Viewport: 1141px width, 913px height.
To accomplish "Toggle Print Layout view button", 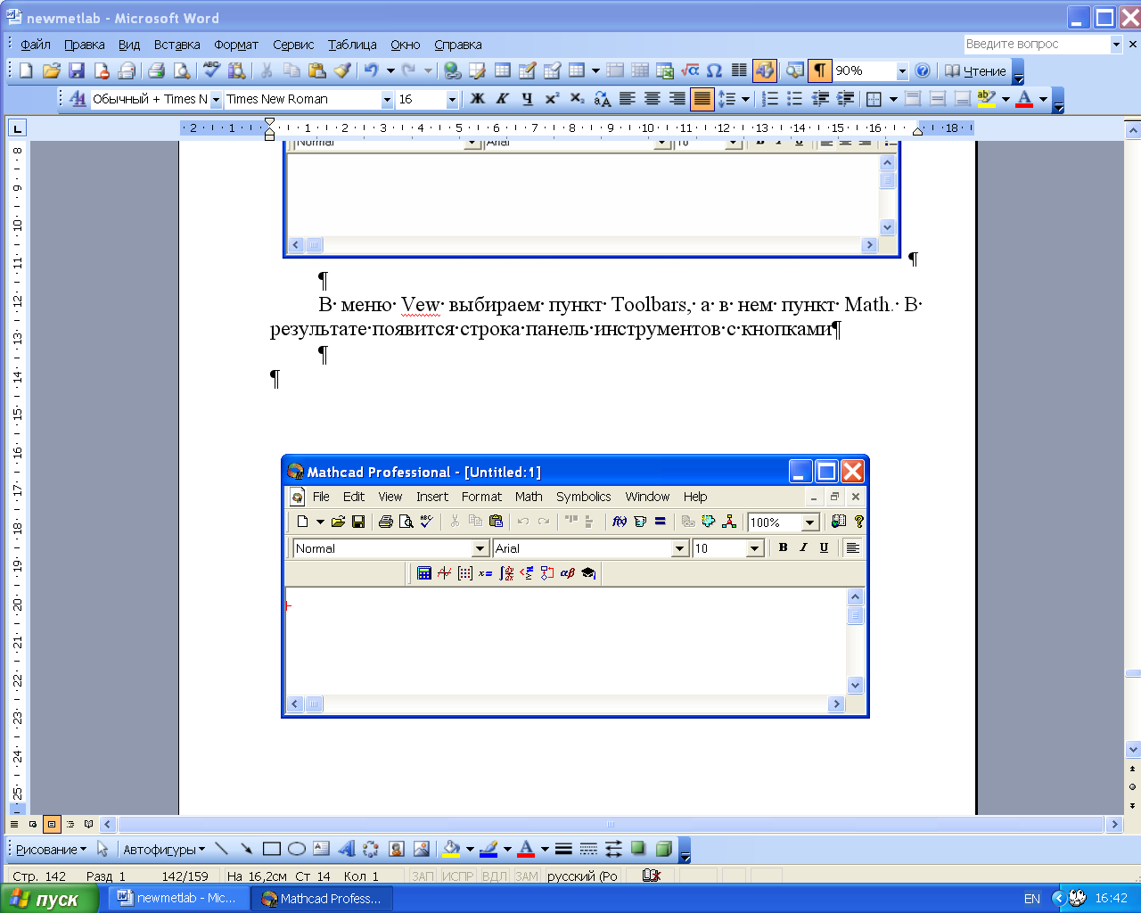I will tap(52, 825).
